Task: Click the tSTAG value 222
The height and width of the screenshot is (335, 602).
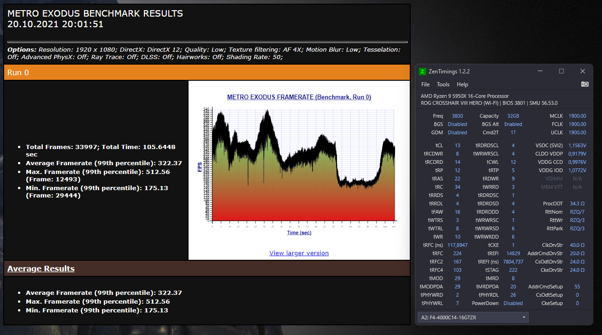Action: 513,270
